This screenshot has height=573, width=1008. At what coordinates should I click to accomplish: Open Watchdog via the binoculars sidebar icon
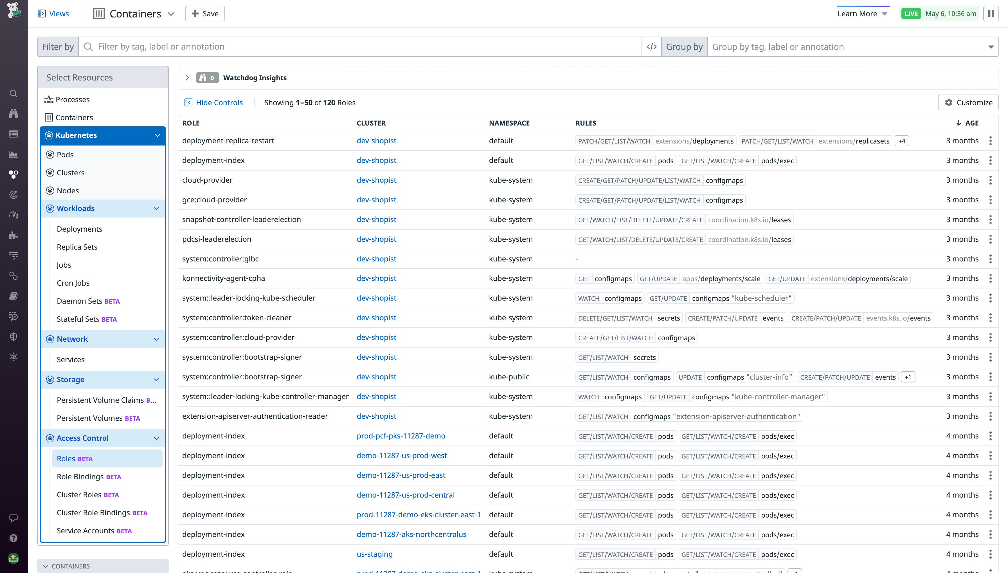point(14,114)
